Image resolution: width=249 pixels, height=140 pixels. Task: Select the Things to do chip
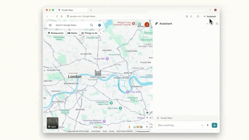89,33
